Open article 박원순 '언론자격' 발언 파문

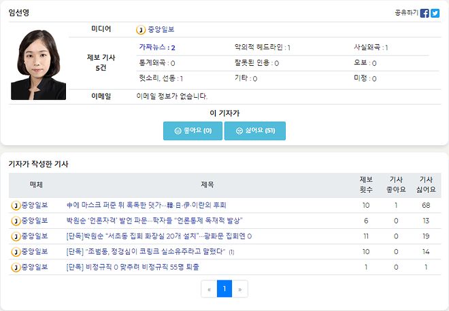[154, 221]
